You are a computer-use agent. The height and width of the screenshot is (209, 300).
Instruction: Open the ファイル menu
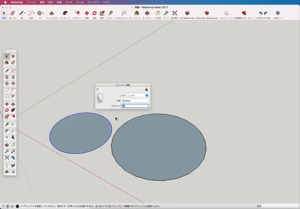31,2
